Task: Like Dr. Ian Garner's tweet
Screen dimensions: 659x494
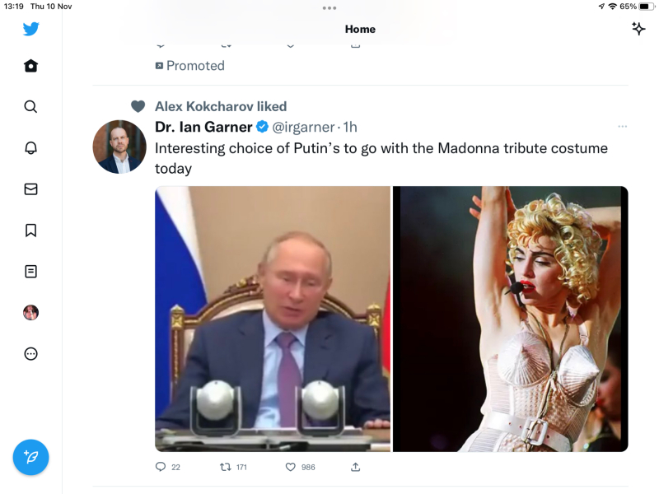Action: [x=289, y=466]
